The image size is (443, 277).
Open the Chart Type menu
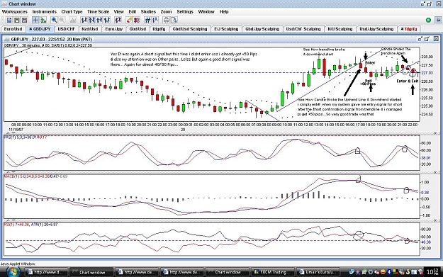tap(72, 11)
